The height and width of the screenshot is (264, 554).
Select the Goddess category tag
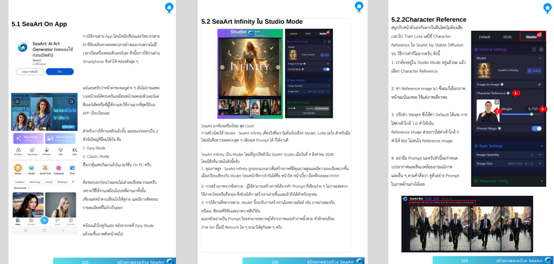pyautogui.click(x=20, y=182)
